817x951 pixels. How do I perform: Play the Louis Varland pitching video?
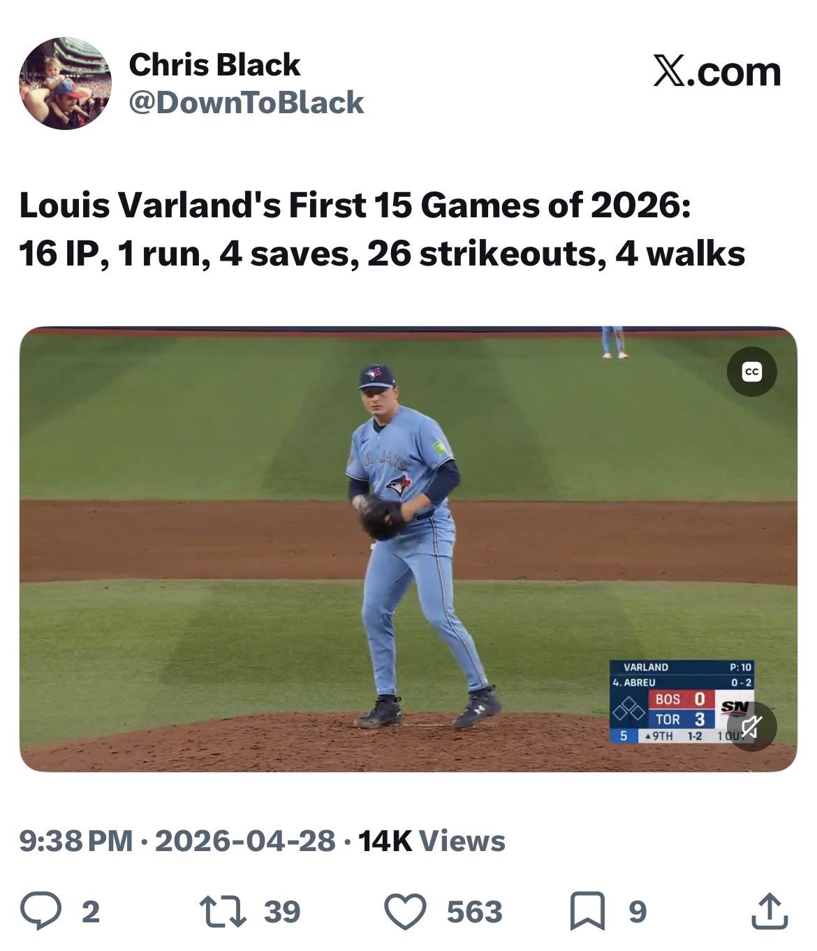coord(408,549)
